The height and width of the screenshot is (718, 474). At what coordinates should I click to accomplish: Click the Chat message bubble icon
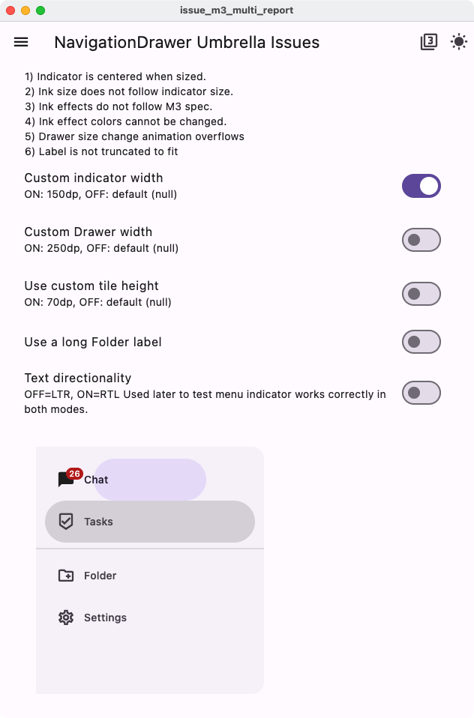[x=66, y=480]
